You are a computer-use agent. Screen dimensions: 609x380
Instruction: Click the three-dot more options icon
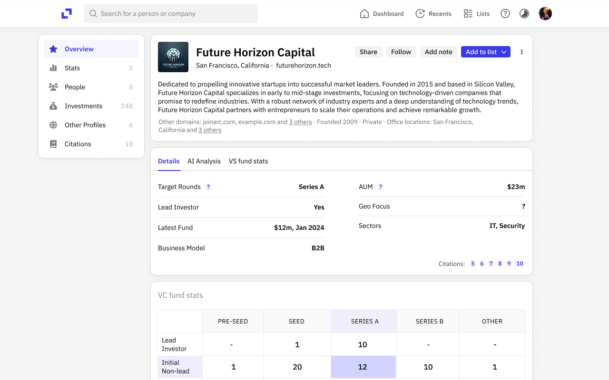pyautogui.click(x=521, y=52)
